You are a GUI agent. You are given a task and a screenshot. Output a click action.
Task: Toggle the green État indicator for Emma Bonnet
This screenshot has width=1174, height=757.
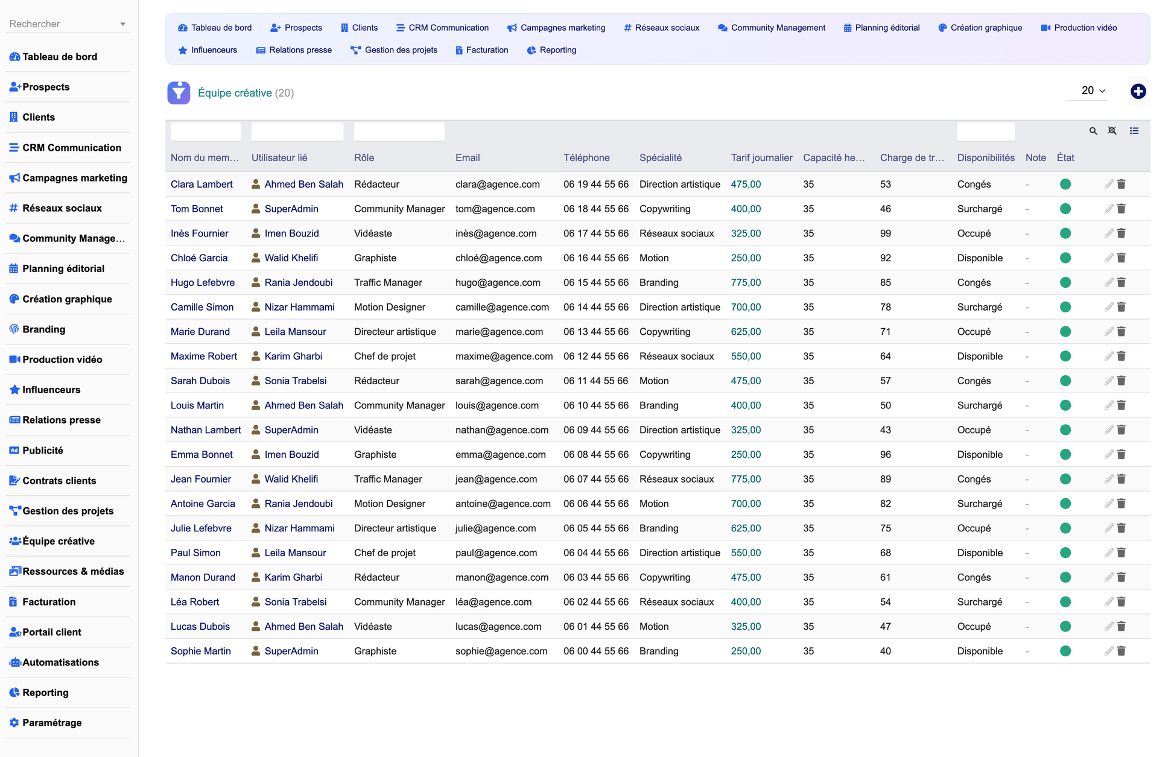coord(1065,455)
